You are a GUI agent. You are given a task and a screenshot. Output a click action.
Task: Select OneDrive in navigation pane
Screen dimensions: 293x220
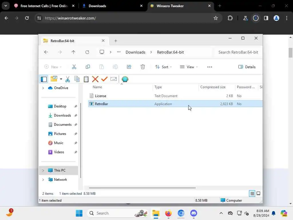(x=61, y=88)
